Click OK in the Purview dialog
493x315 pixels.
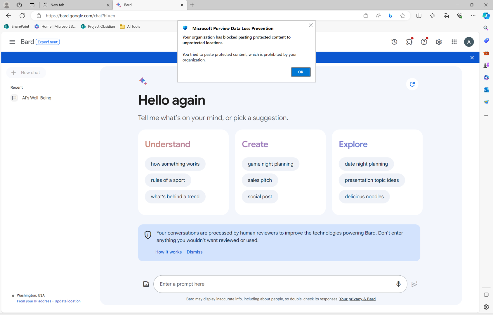[301, 72]
